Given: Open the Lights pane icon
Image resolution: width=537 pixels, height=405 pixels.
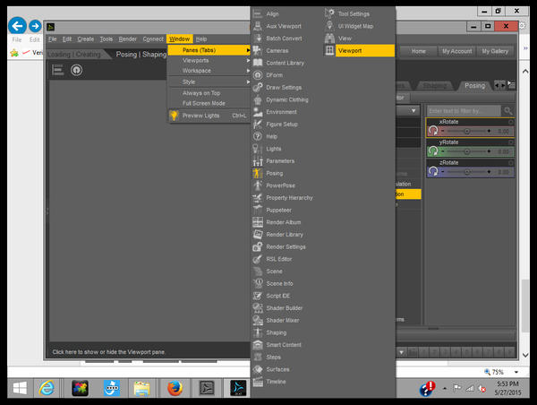Looking at the screenshot, I should click(258, 149).
